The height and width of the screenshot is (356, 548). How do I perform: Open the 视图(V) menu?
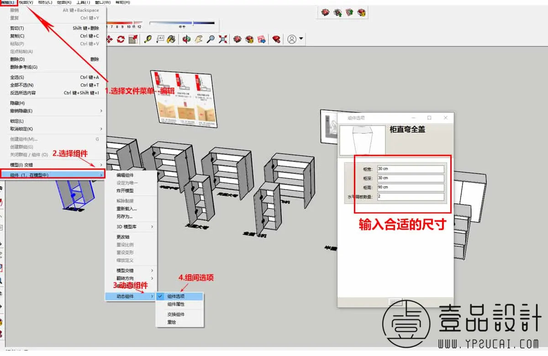point(25,2)
